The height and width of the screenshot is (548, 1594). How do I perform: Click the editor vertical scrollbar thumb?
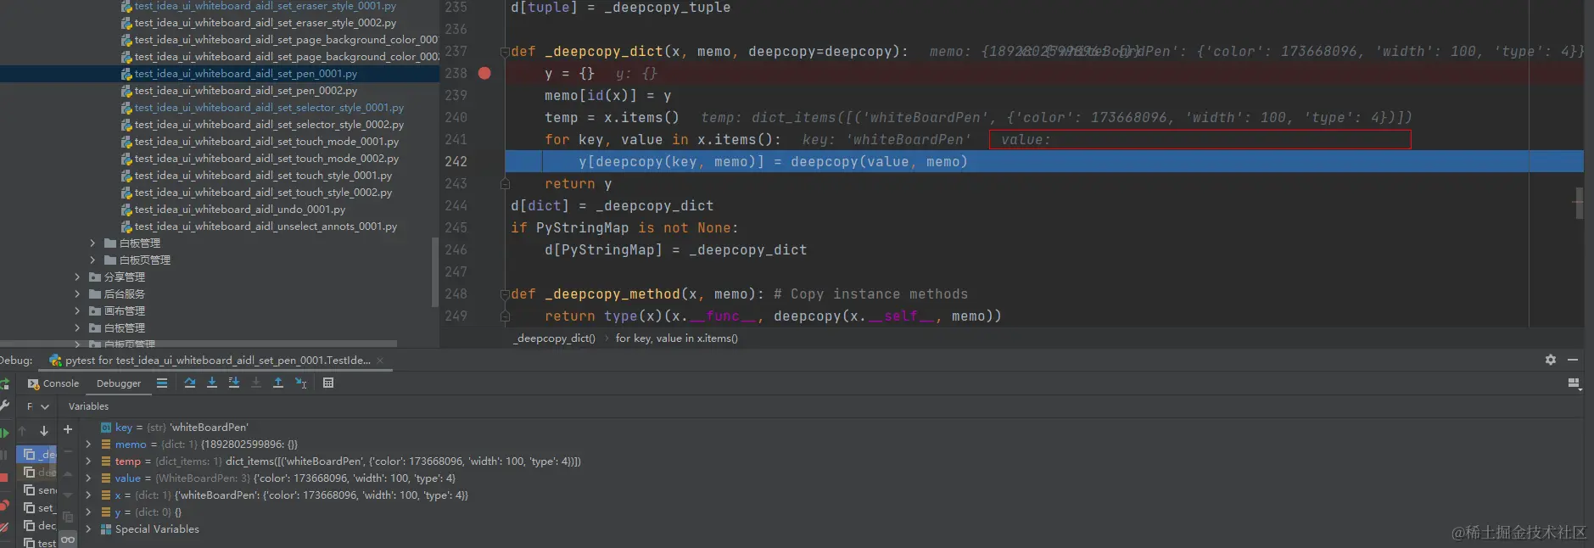[1579, 204]
